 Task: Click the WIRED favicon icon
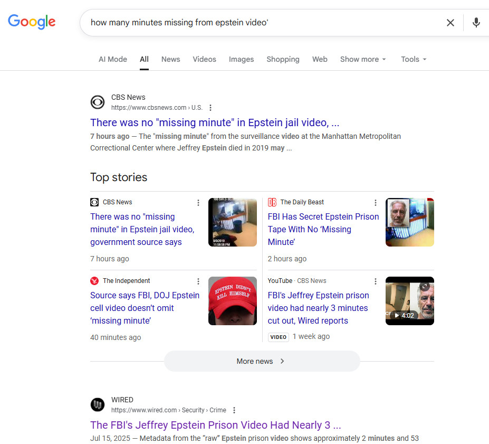[98, 405]
